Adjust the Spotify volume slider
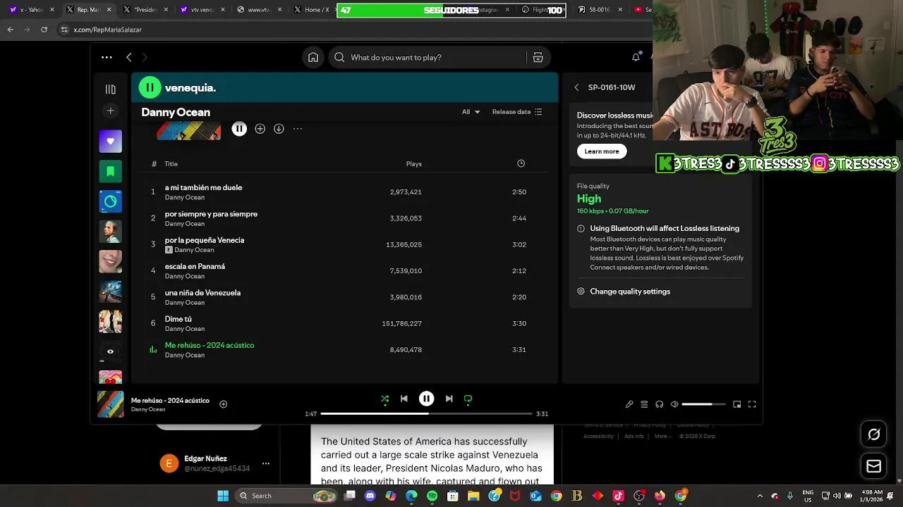The height and width of the screenshot is (507, 903). click(703, 404)
